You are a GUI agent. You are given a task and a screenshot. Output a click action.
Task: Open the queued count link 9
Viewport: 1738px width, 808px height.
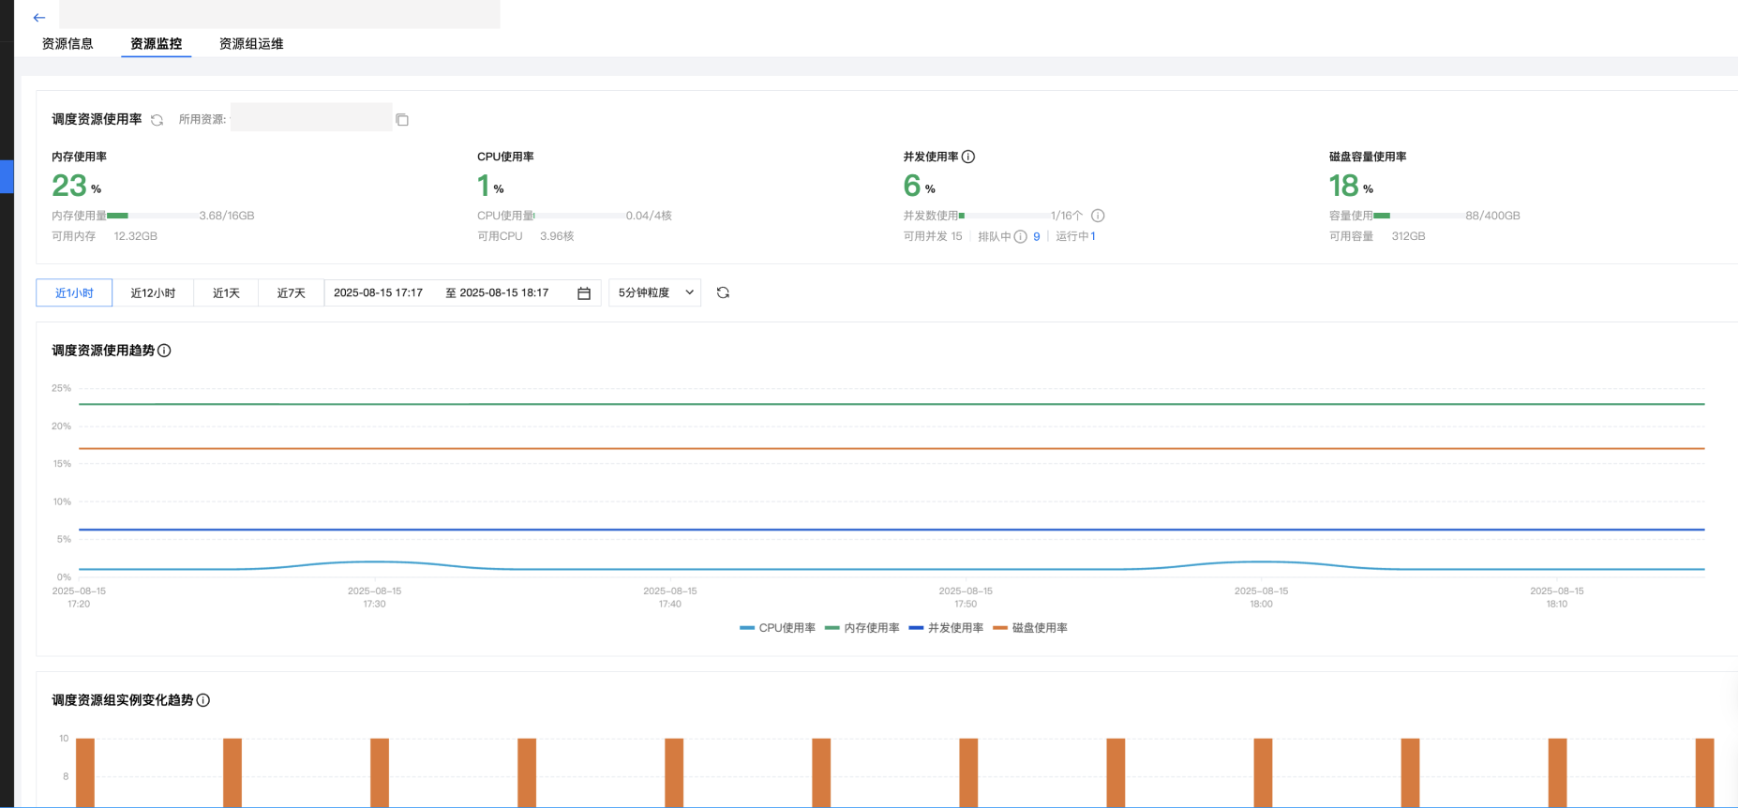click(x=1037, y=236)
